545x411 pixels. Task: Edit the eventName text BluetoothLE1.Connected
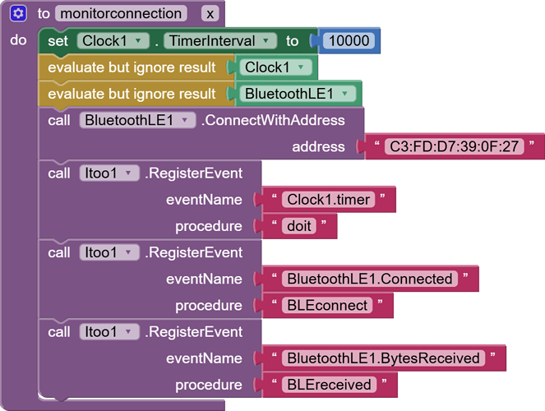click(x=370, y=279)
